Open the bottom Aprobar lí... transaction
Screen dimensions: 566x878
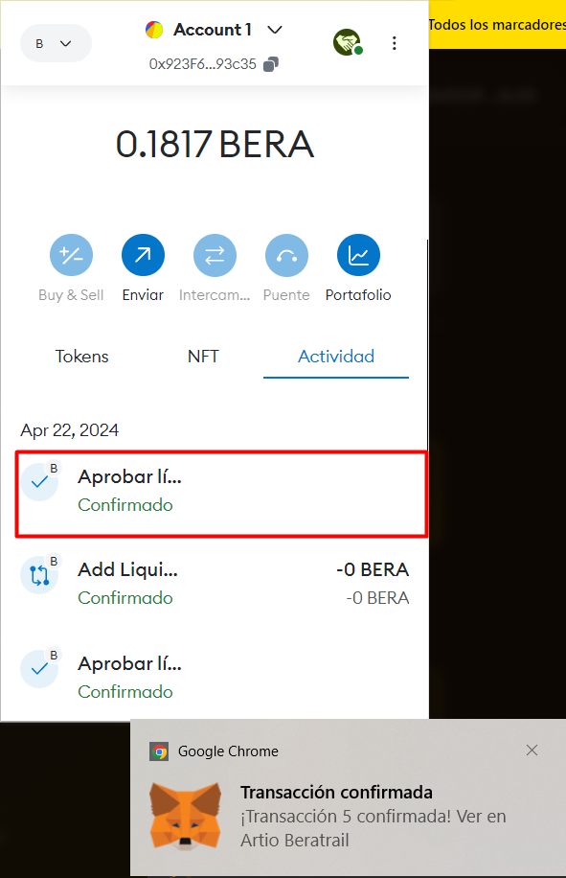[x=215, y=677]
